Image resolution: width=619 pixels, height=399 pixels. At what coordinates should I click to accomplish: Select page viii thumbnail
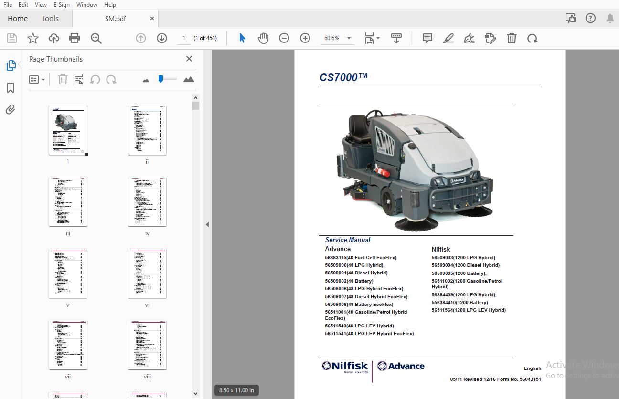pos(147,345)
